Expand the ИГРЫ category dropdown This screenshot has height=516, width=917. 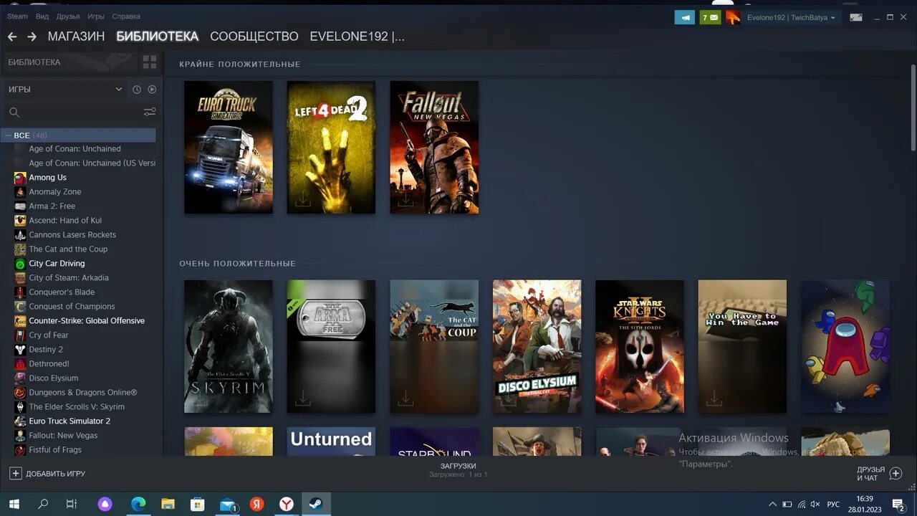coord(119,90)
